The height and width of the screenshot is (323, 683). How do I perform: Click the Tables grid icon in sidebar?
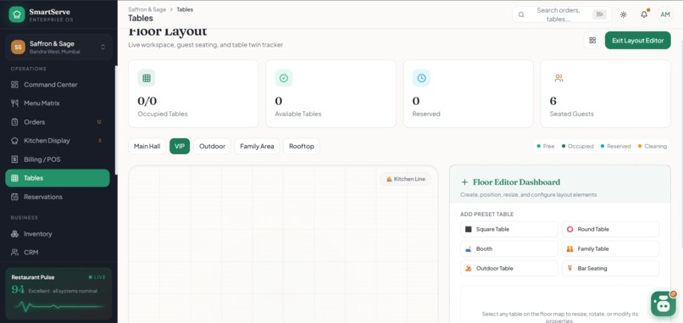(14, 178)
